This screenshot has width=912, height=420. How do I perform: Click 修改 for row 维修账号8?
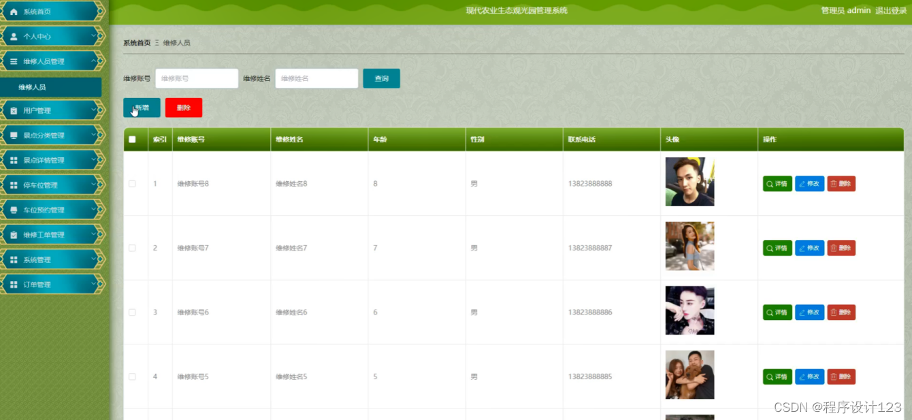point(809,184)
